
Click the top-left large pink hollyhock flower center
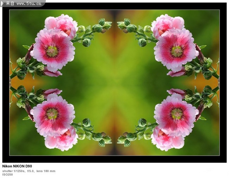click(52, 51)
